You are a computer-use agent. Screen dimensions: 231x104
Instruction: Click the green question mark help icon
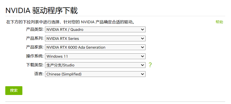tap(150, 65)
